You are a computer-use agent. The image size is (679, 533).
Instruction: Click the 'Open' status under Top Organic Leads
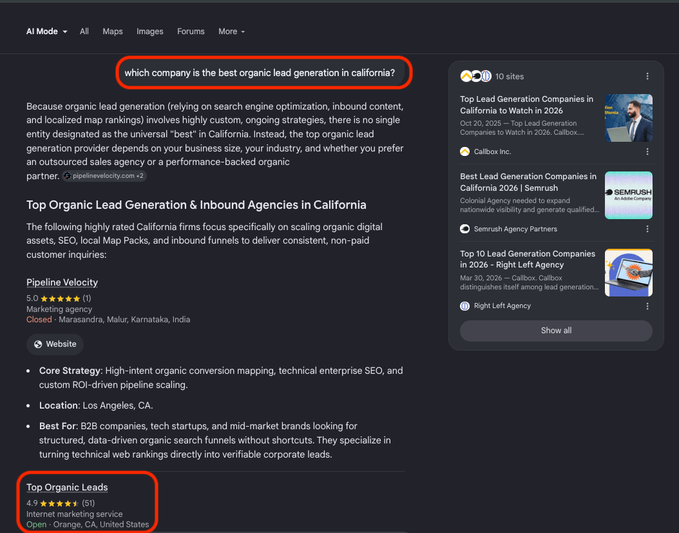pos(36,525)
